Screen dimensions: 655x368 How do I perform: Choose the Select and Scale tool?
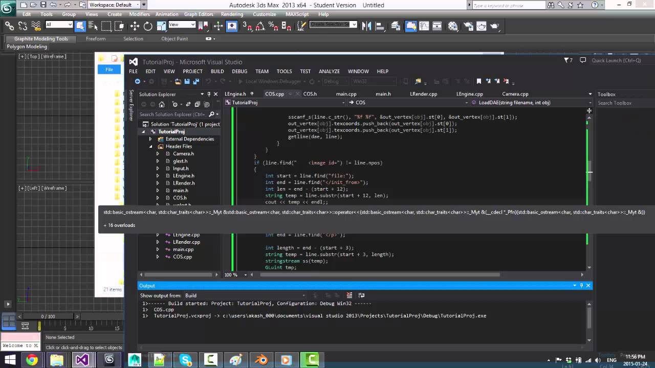tap(161, 26)
